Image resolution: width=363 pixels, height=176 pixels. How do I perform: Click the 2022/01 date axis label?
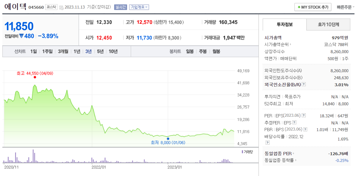(x=99, y=167)
